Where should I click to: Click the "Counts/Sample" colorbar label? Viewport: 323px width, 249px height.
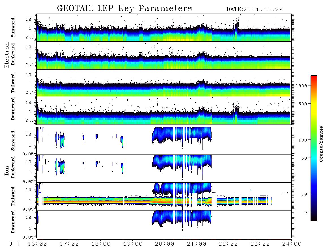tap(321, 144)
